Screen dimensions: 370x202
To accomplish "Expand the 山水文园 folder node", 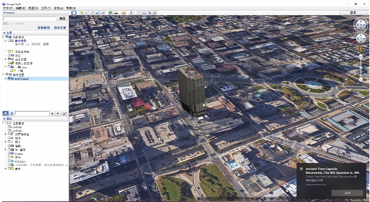I will click(x=5, y=59).
